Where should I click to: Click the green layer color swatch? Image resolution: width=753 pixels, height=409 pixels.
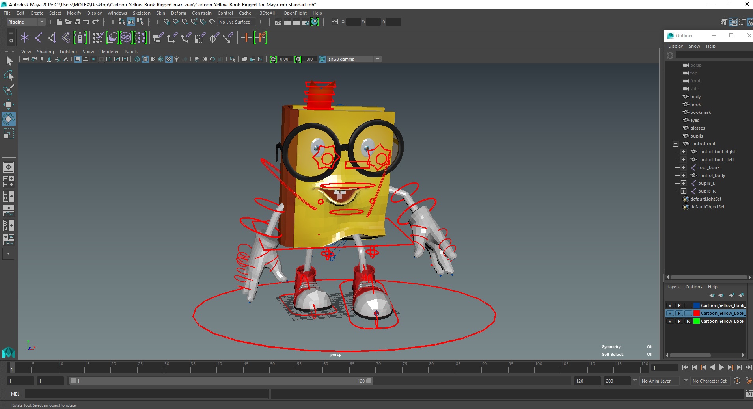coord(697,321)
